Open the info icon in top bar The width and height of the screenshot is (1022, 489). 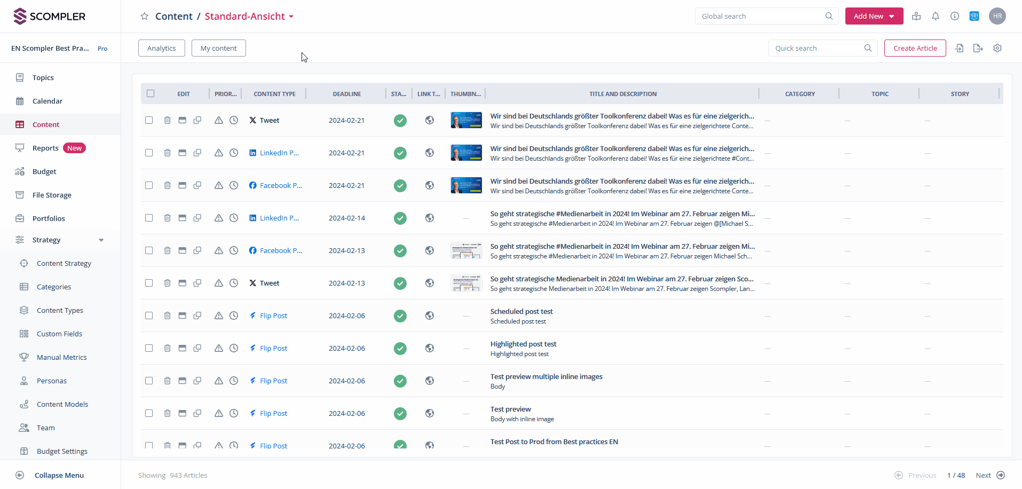tap(955, 16)
